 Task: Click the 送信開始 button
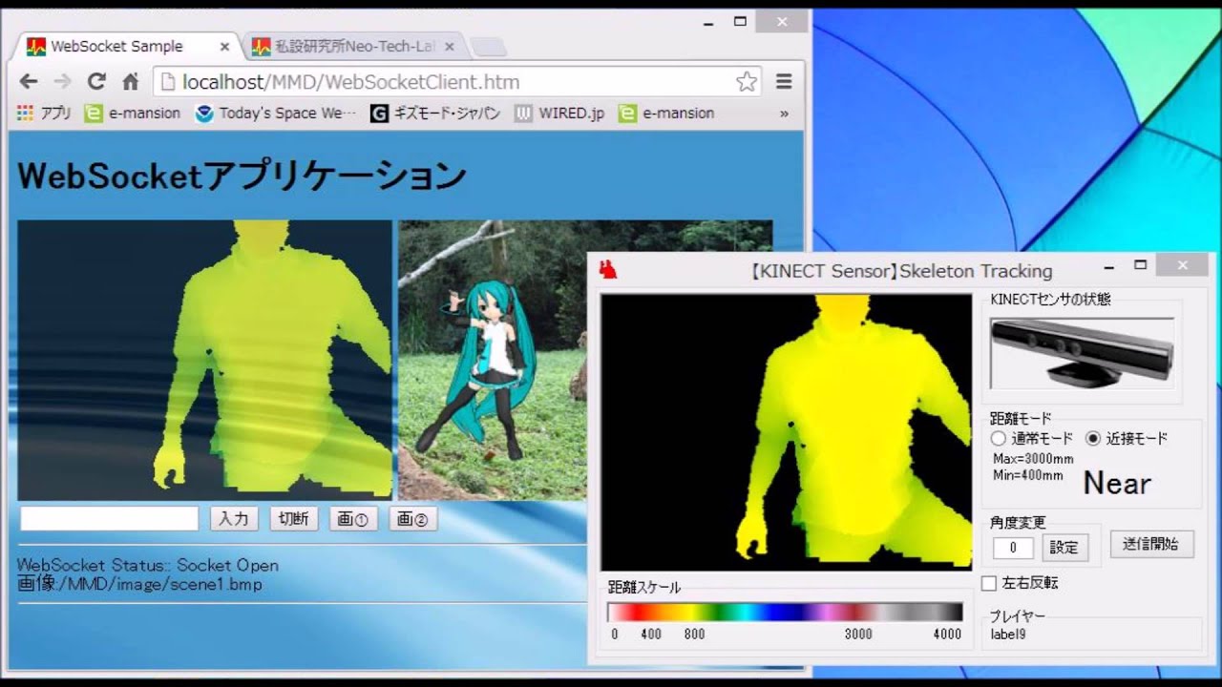(x=1150, y=544)
